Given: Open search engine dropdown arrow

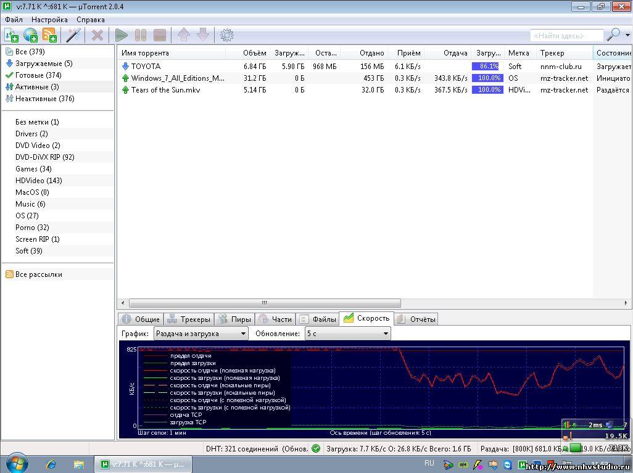Looking at the screenshot, I should [627, 35].
